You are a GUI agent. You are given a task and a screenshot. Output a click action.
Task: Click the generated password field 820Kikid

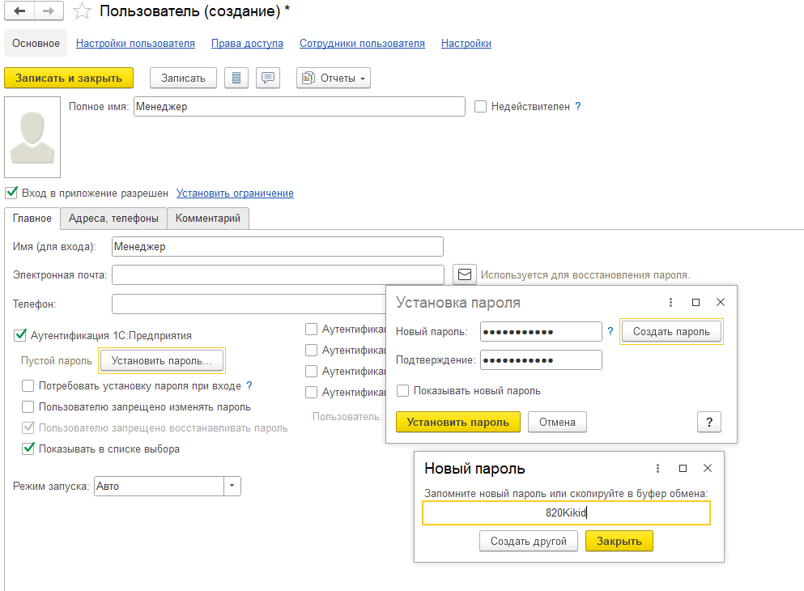[x=566, y=513]
